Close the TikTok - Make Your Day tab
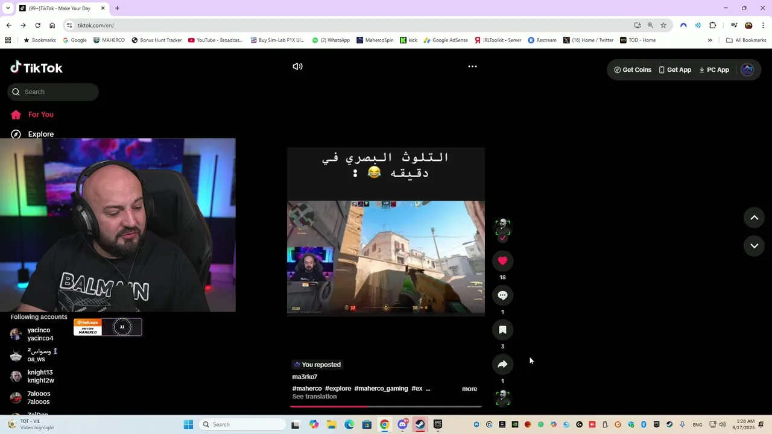Screen dimensions: 772x434 [103, 8]
